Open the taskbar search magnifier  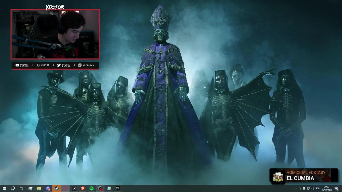coord(13,189)
